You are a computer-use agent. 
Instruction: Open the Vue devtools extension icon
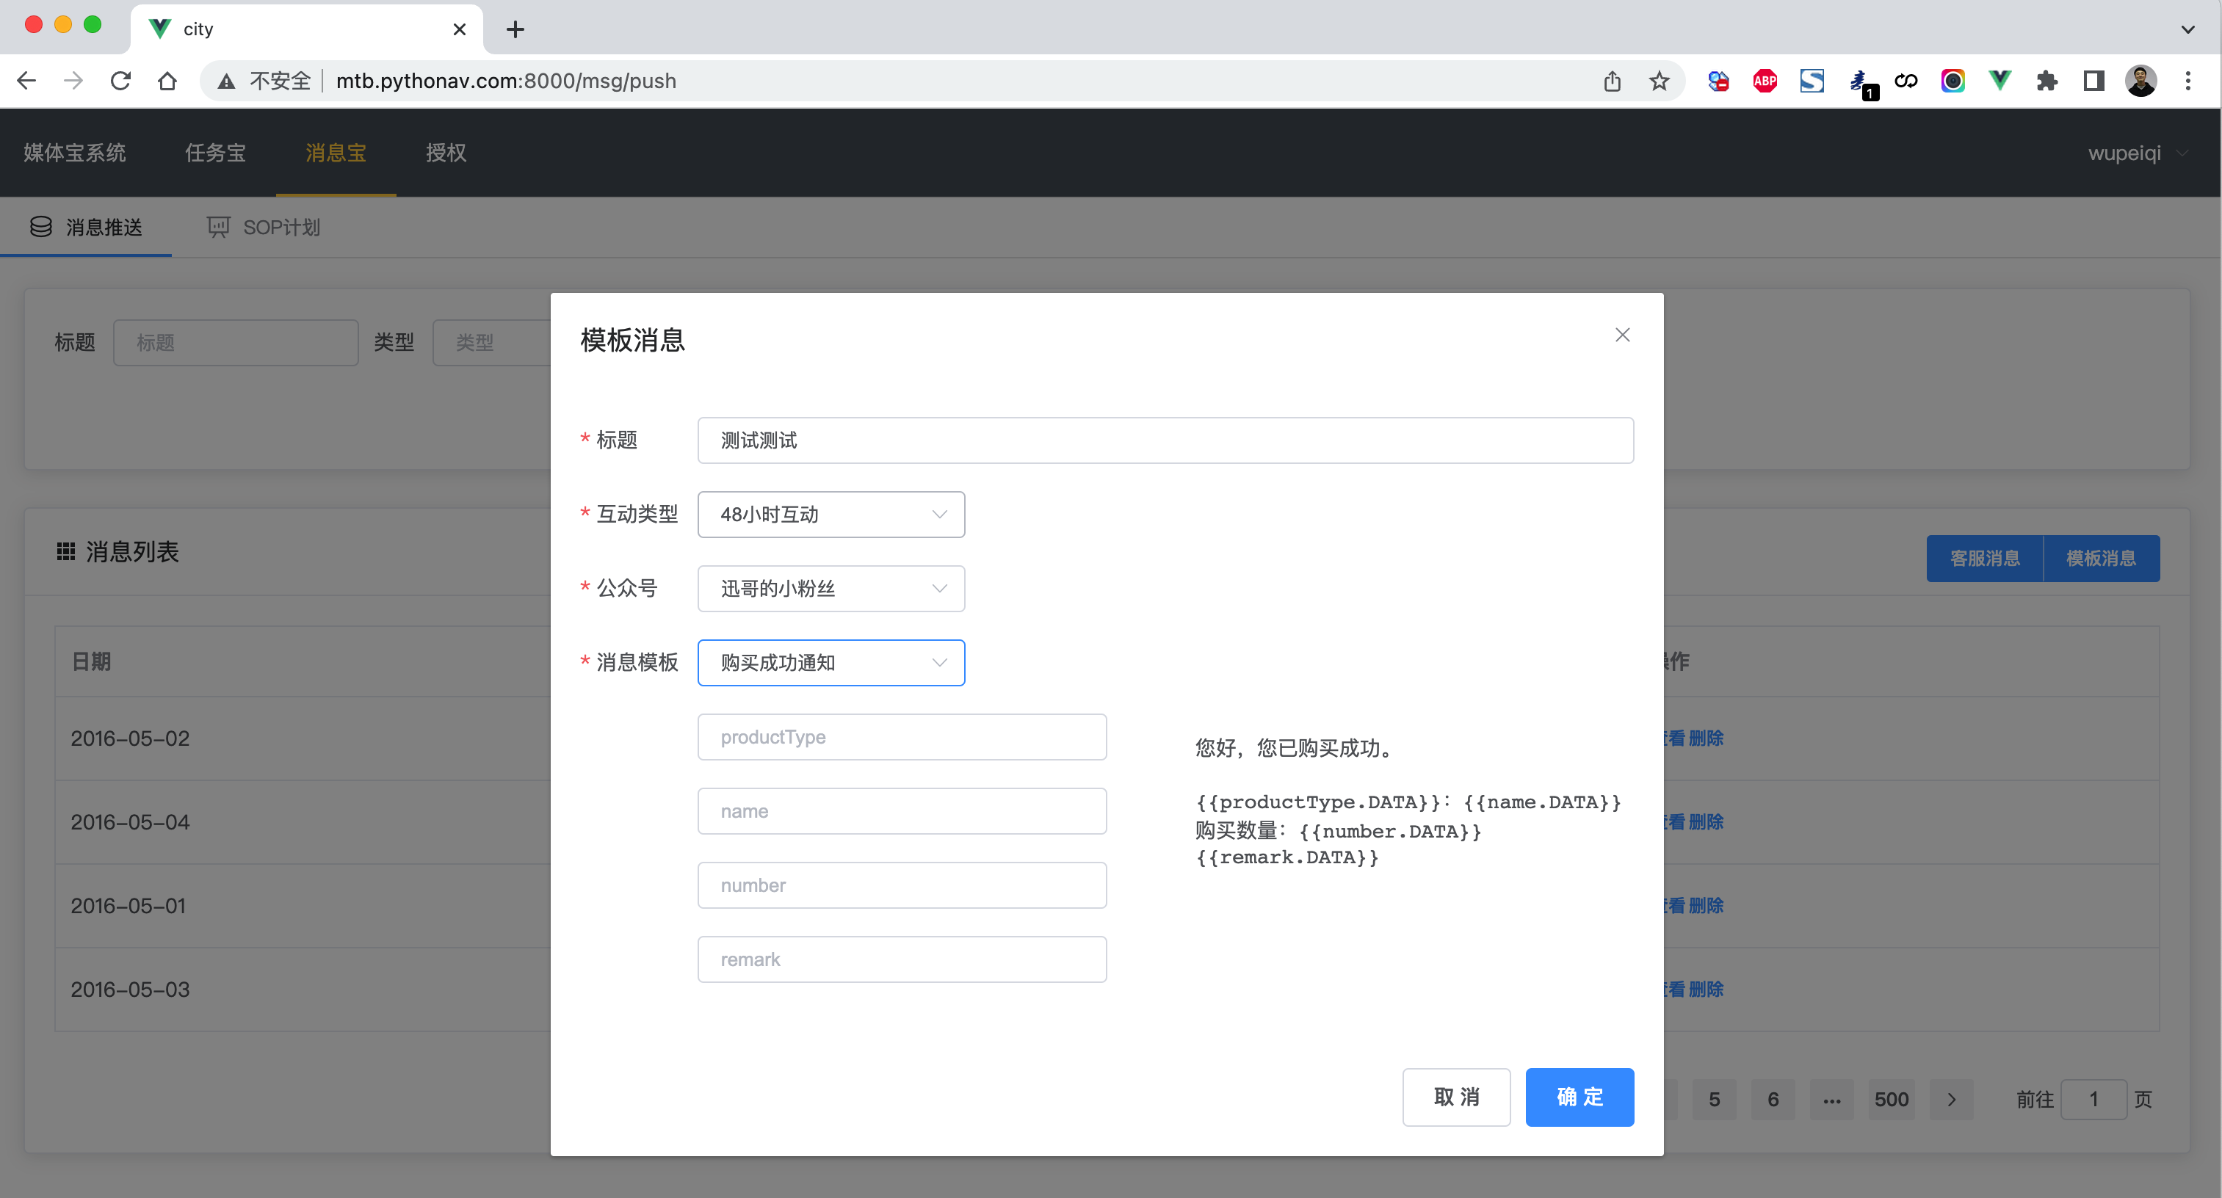[x=2000, y=81]
